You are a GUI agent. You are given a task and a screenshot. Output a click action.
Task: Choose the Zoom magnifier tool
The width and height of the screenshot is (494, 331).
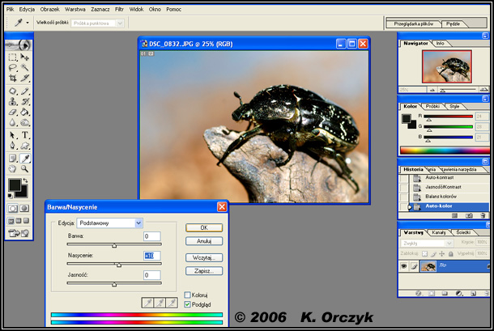click(25, 169)
